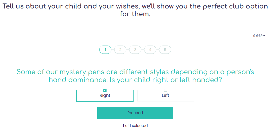Click the hand dominance question text
The image size is (271, 131).
pyautogui.click(x=135, y=76)
